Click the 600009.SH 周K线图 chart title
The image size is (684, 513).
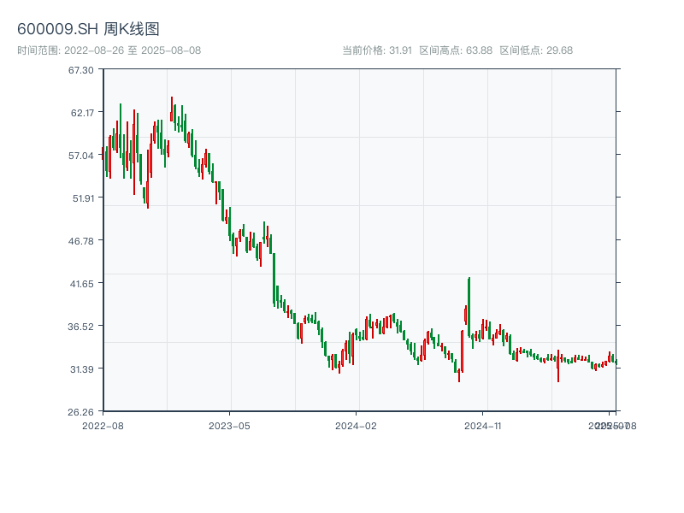coord(88,30)
